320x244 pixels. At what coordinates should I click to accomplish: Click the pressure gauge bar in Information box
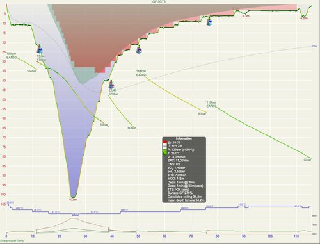[x=164, y=148]
